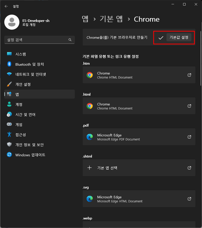
Task: Click the open-external icon for .shtml
Action: (189, 168)
